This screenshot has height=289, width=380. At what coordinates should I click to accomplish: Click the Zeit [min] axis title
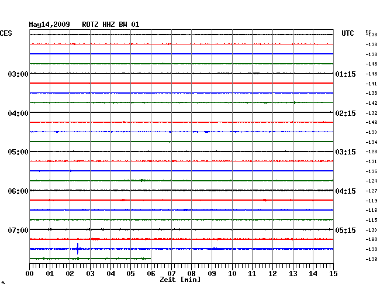180,280
